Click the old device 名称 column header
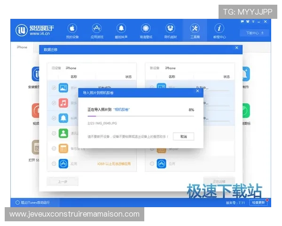Screen dimensions: 282x226 point(74,77)
